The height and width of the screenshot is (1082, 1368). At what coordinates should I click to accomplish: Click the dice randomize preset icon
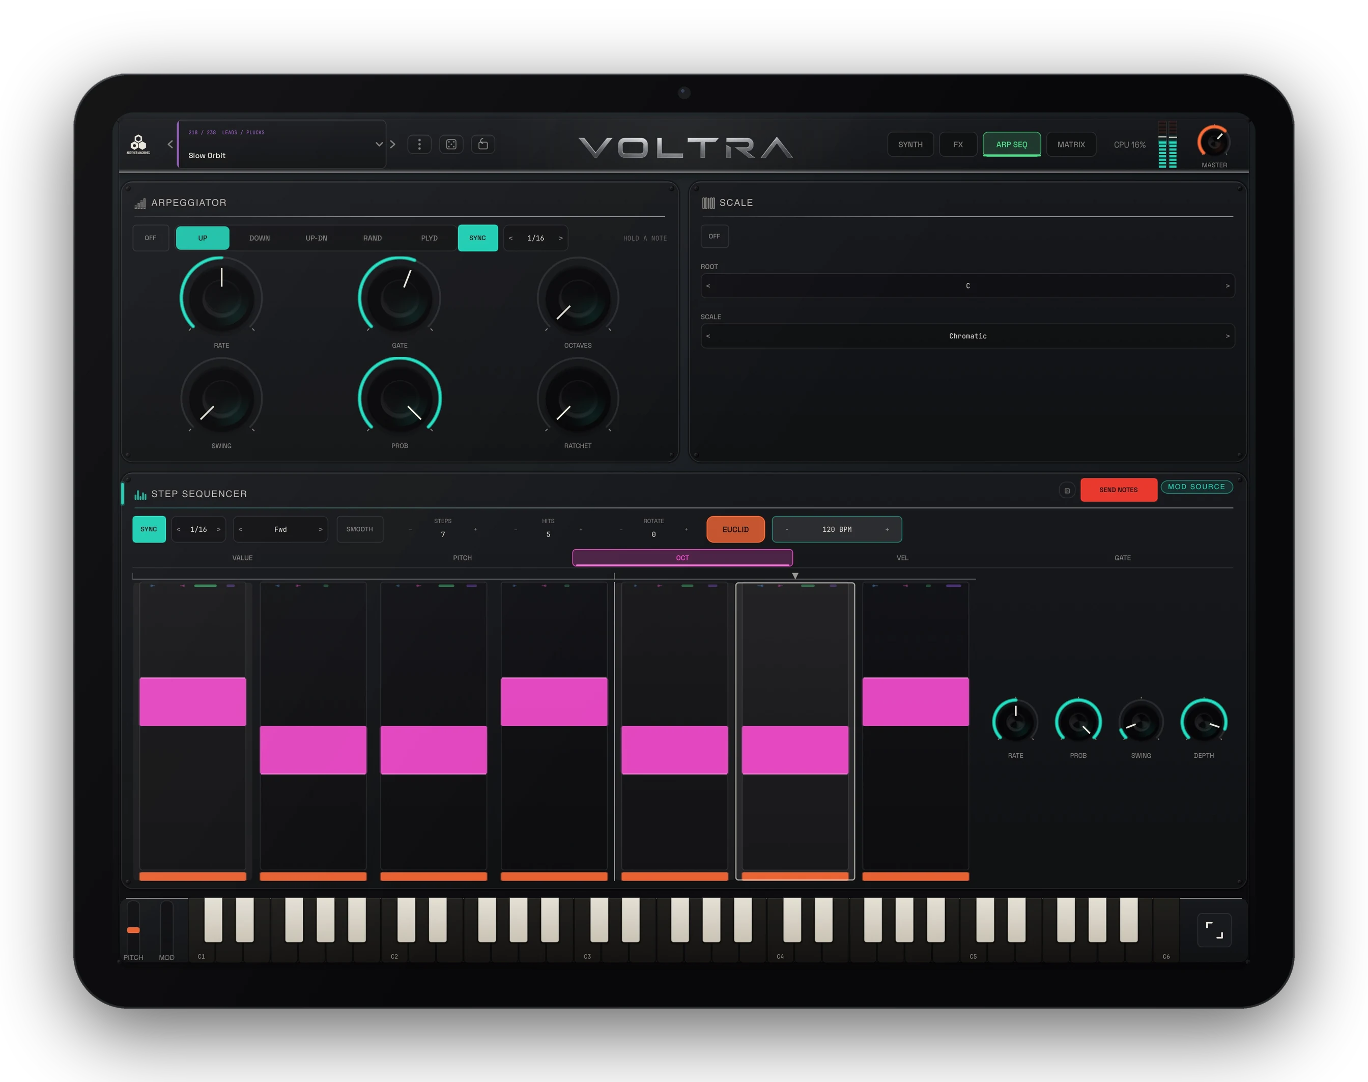click(x=451, y=145)
